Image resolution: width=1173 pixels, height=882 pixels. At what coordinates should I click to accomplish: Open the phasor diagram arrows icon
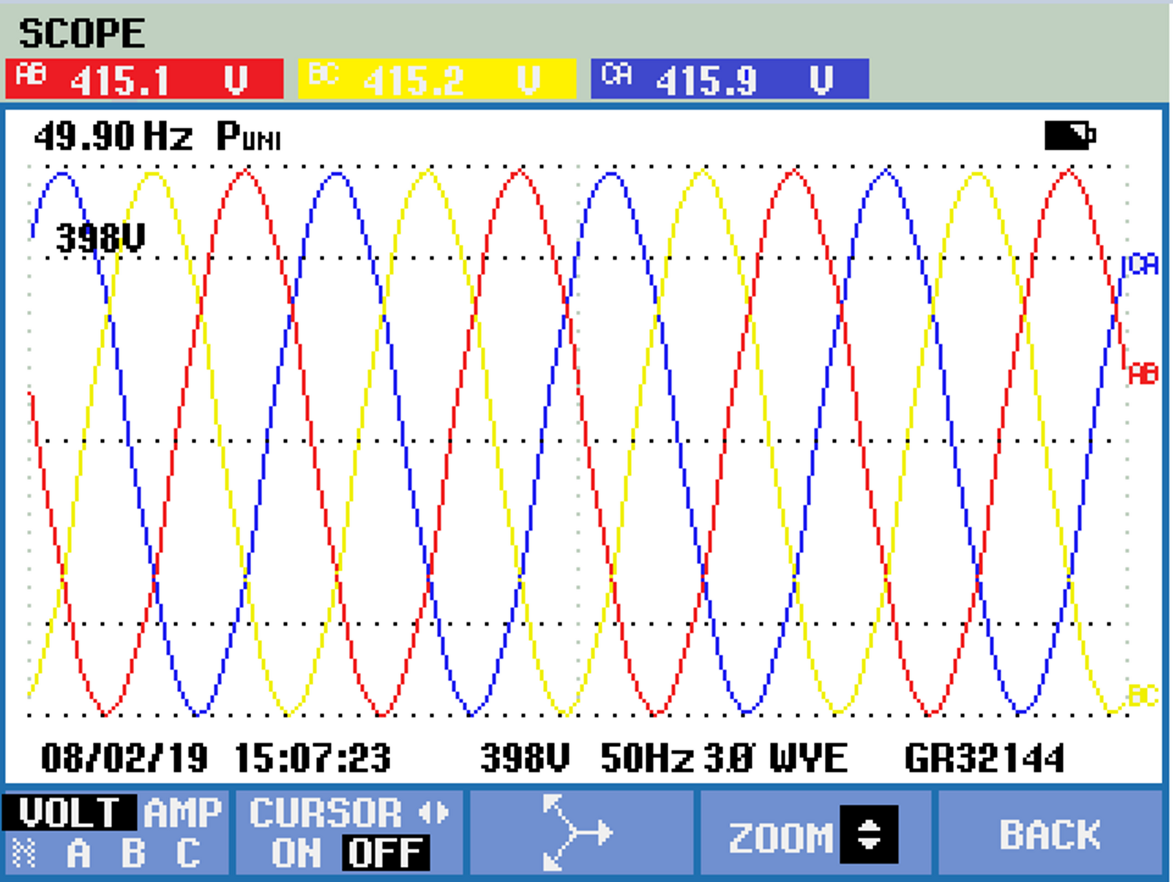click(576, 832)
